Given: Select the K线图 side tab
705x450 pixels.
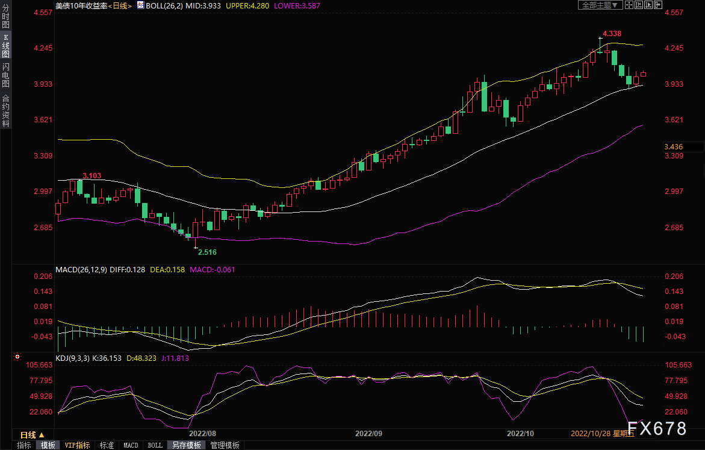Looking at the screenshot, I should click(x=5, y=46).
